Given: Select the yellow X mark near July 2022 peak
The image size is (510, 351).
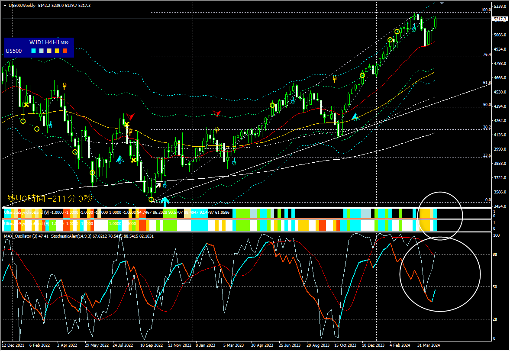Looking at the screenshot, I should point(126,125).
